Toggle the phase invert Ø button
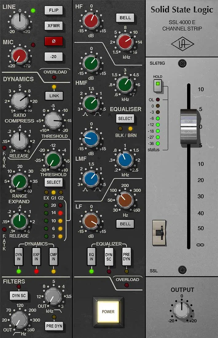The width and height of the screenshot is (218, 338). click(53, 41)
